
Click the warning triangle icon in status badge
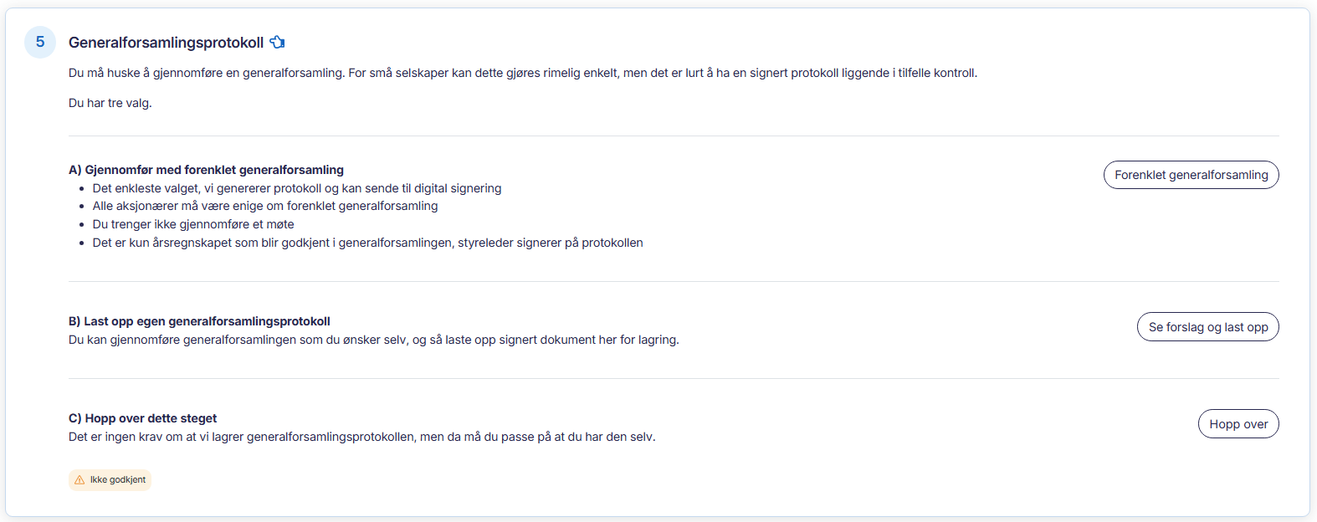(79, 480)
